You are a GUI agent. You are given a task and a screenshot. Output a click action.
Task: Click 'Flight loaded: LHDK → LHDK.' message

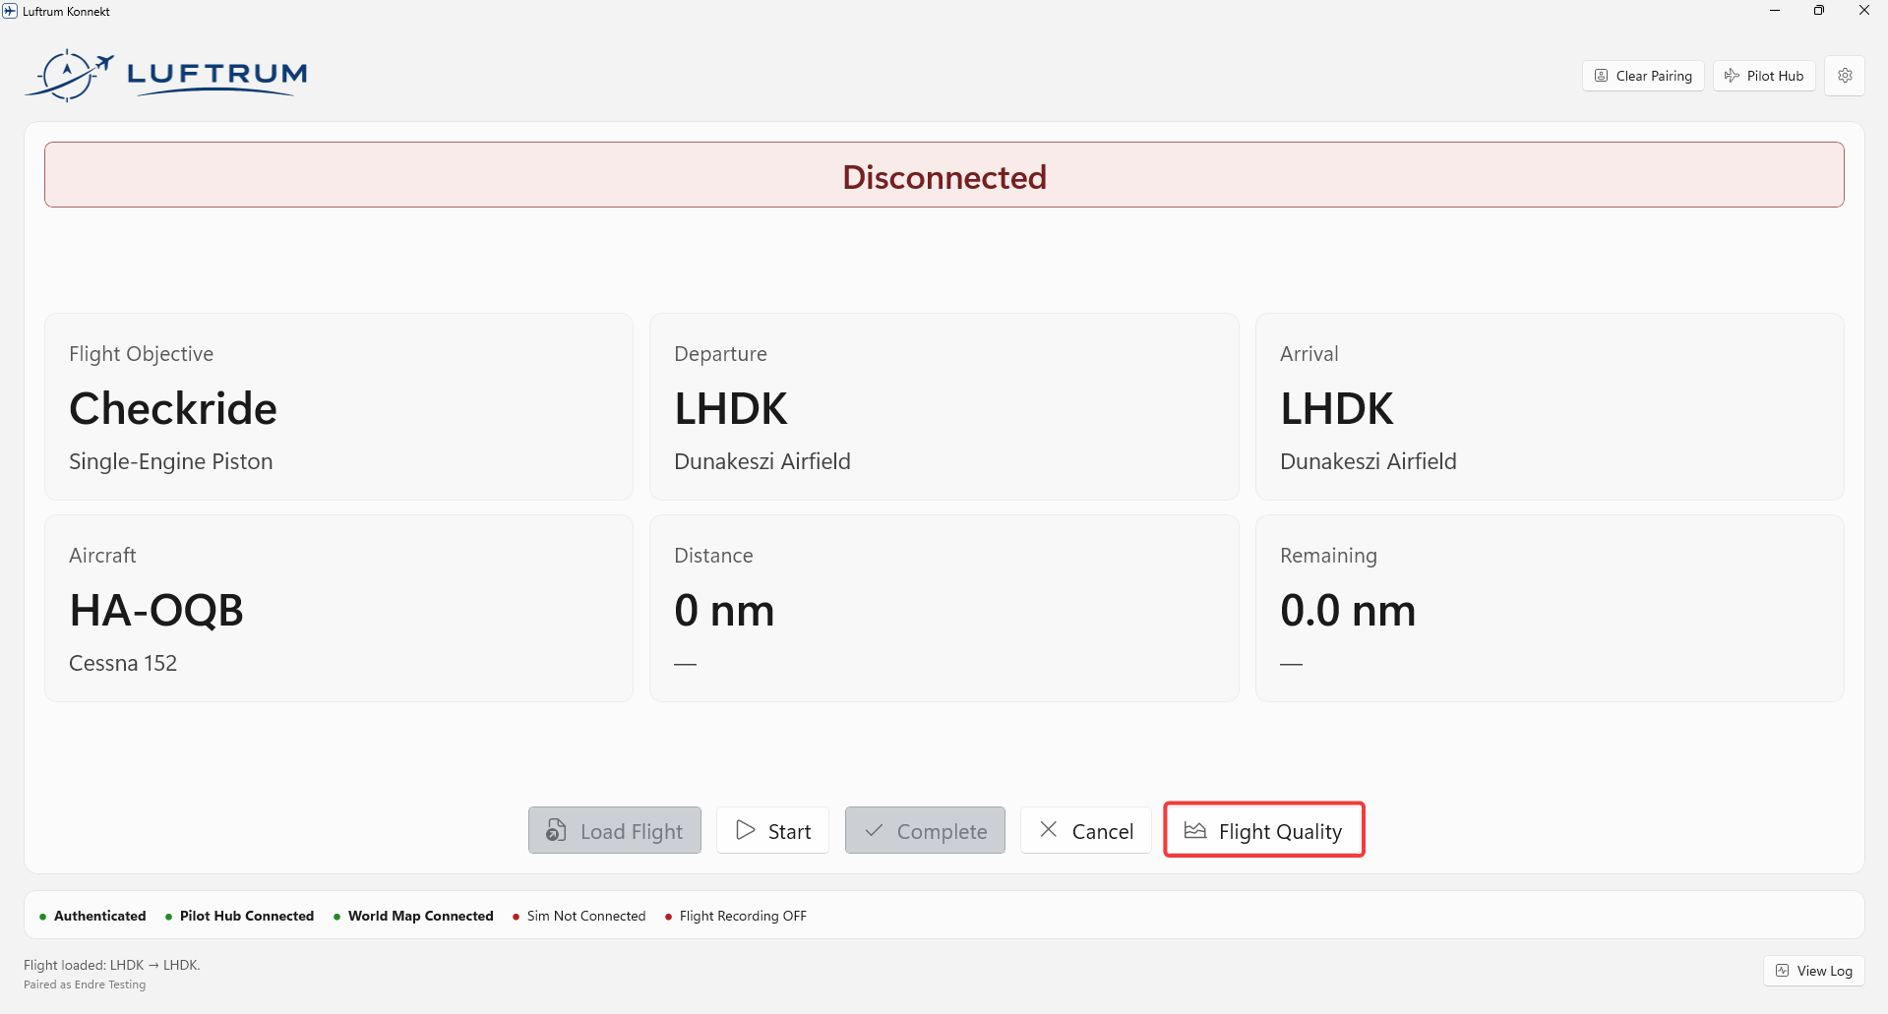pos(112,965)
